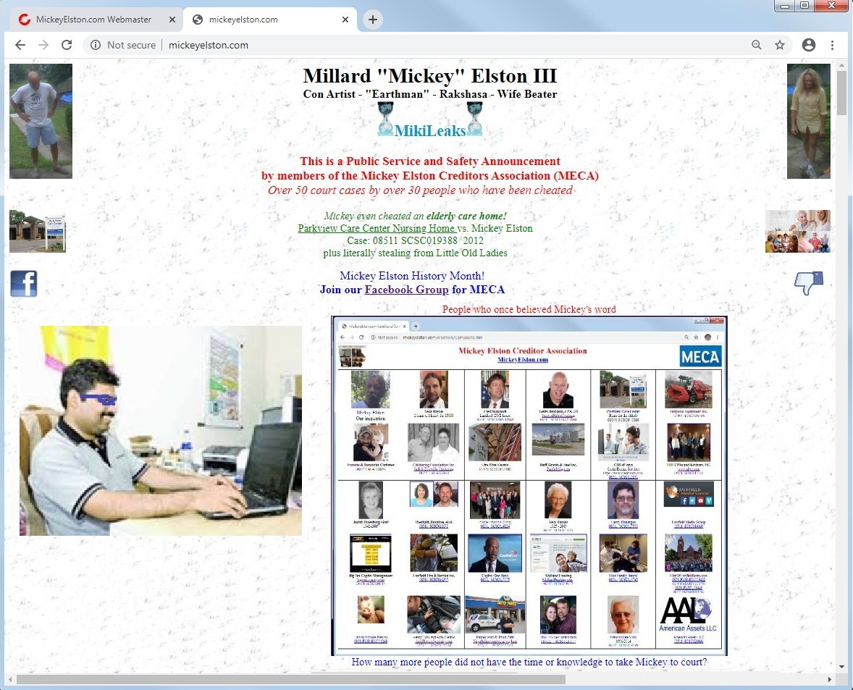
Task: Select the mickeyelston.com tab
Action: [270, 20]
